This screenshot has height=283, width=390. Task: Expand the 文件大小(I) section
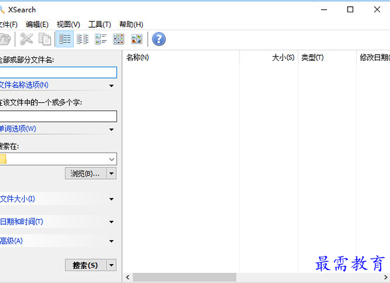58,199
